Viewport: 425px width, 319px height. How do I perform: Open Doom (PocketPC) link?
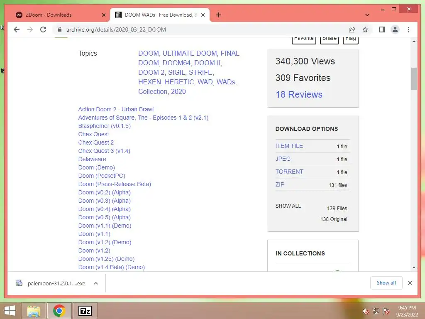pos(102,176)
